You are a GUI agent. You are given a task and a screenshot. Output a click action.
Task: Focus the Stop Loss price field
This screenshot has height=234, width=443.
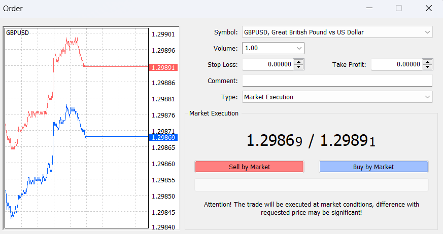[267, 64]
